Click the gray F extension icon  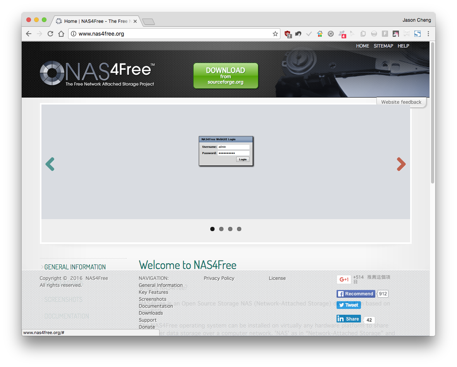tap(385, 34)
